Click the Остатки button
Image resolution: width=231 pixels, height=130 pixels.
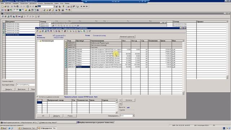point(129,100)
